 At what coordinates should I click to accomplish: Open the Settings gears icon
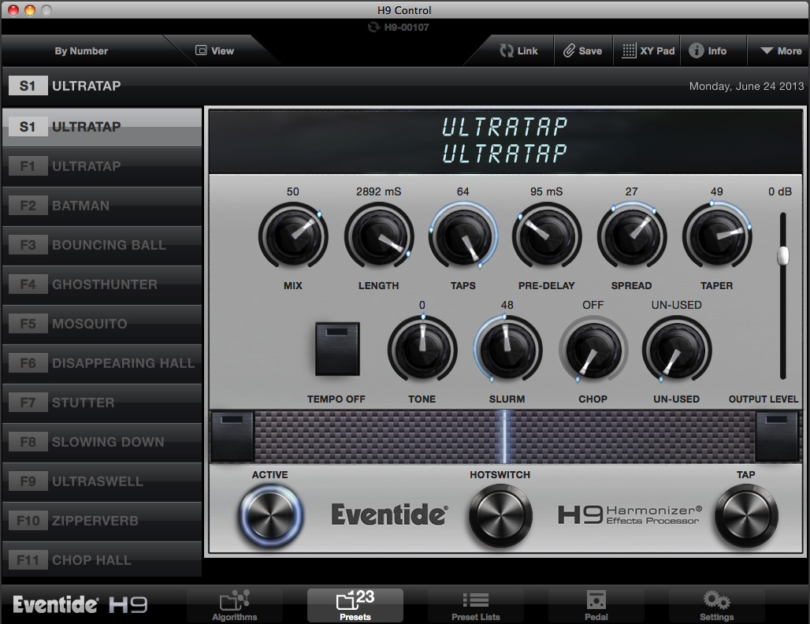click(x=716, y=600)
